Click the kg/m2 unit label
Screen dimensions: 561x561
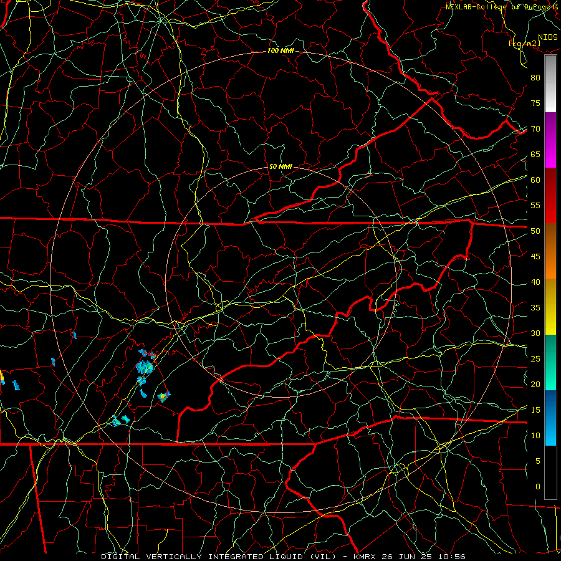tap(524, 44)
